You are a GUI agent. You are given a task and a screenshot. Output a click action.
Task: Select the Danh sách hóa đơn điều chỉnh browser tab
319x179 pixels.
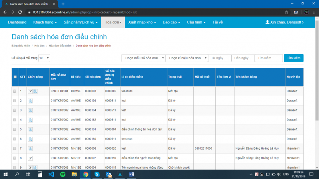pos(30,4)
